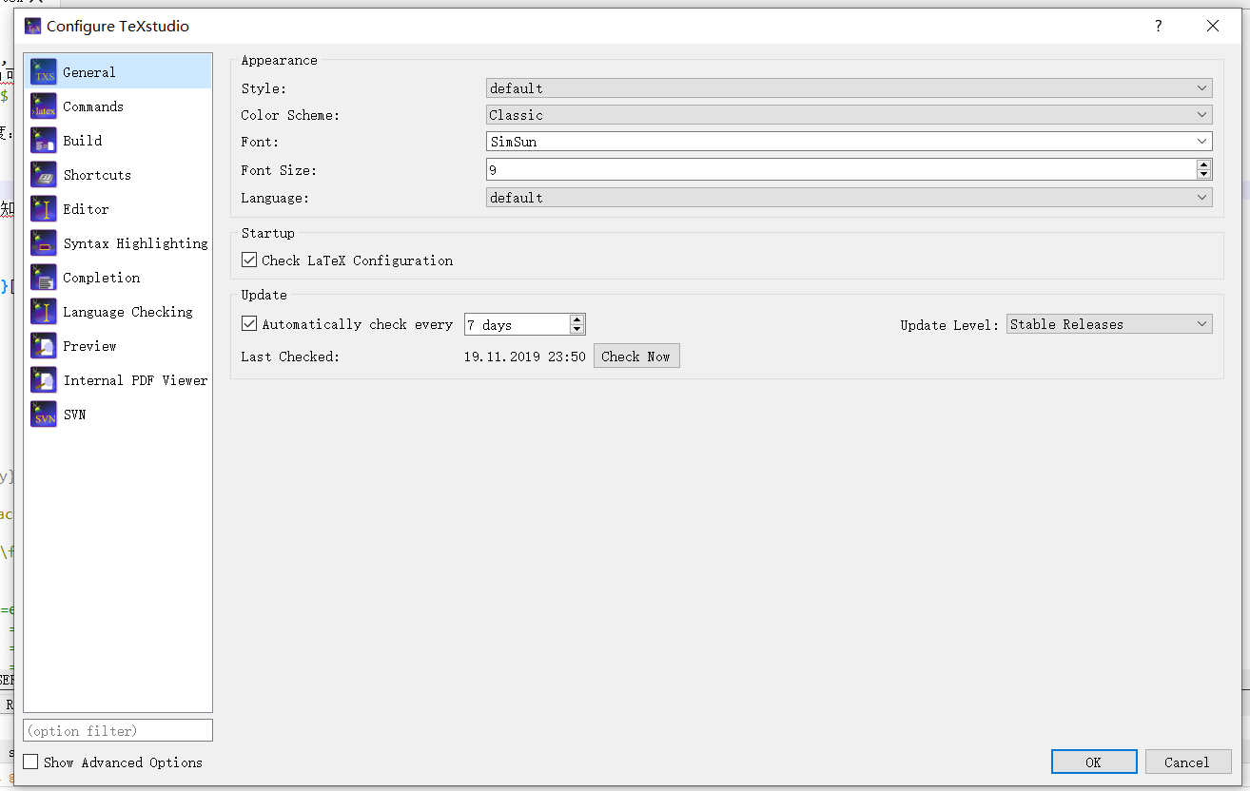The height and width of the screenshot is (791, 1250).
Task: Select Language Checking in the sidebar
Action: pyautogui.click(x=118, y=312)
